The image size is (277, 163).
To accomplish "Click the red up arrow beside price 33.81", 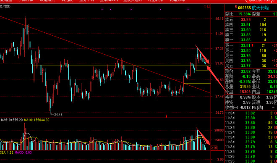I will (252, 45).
